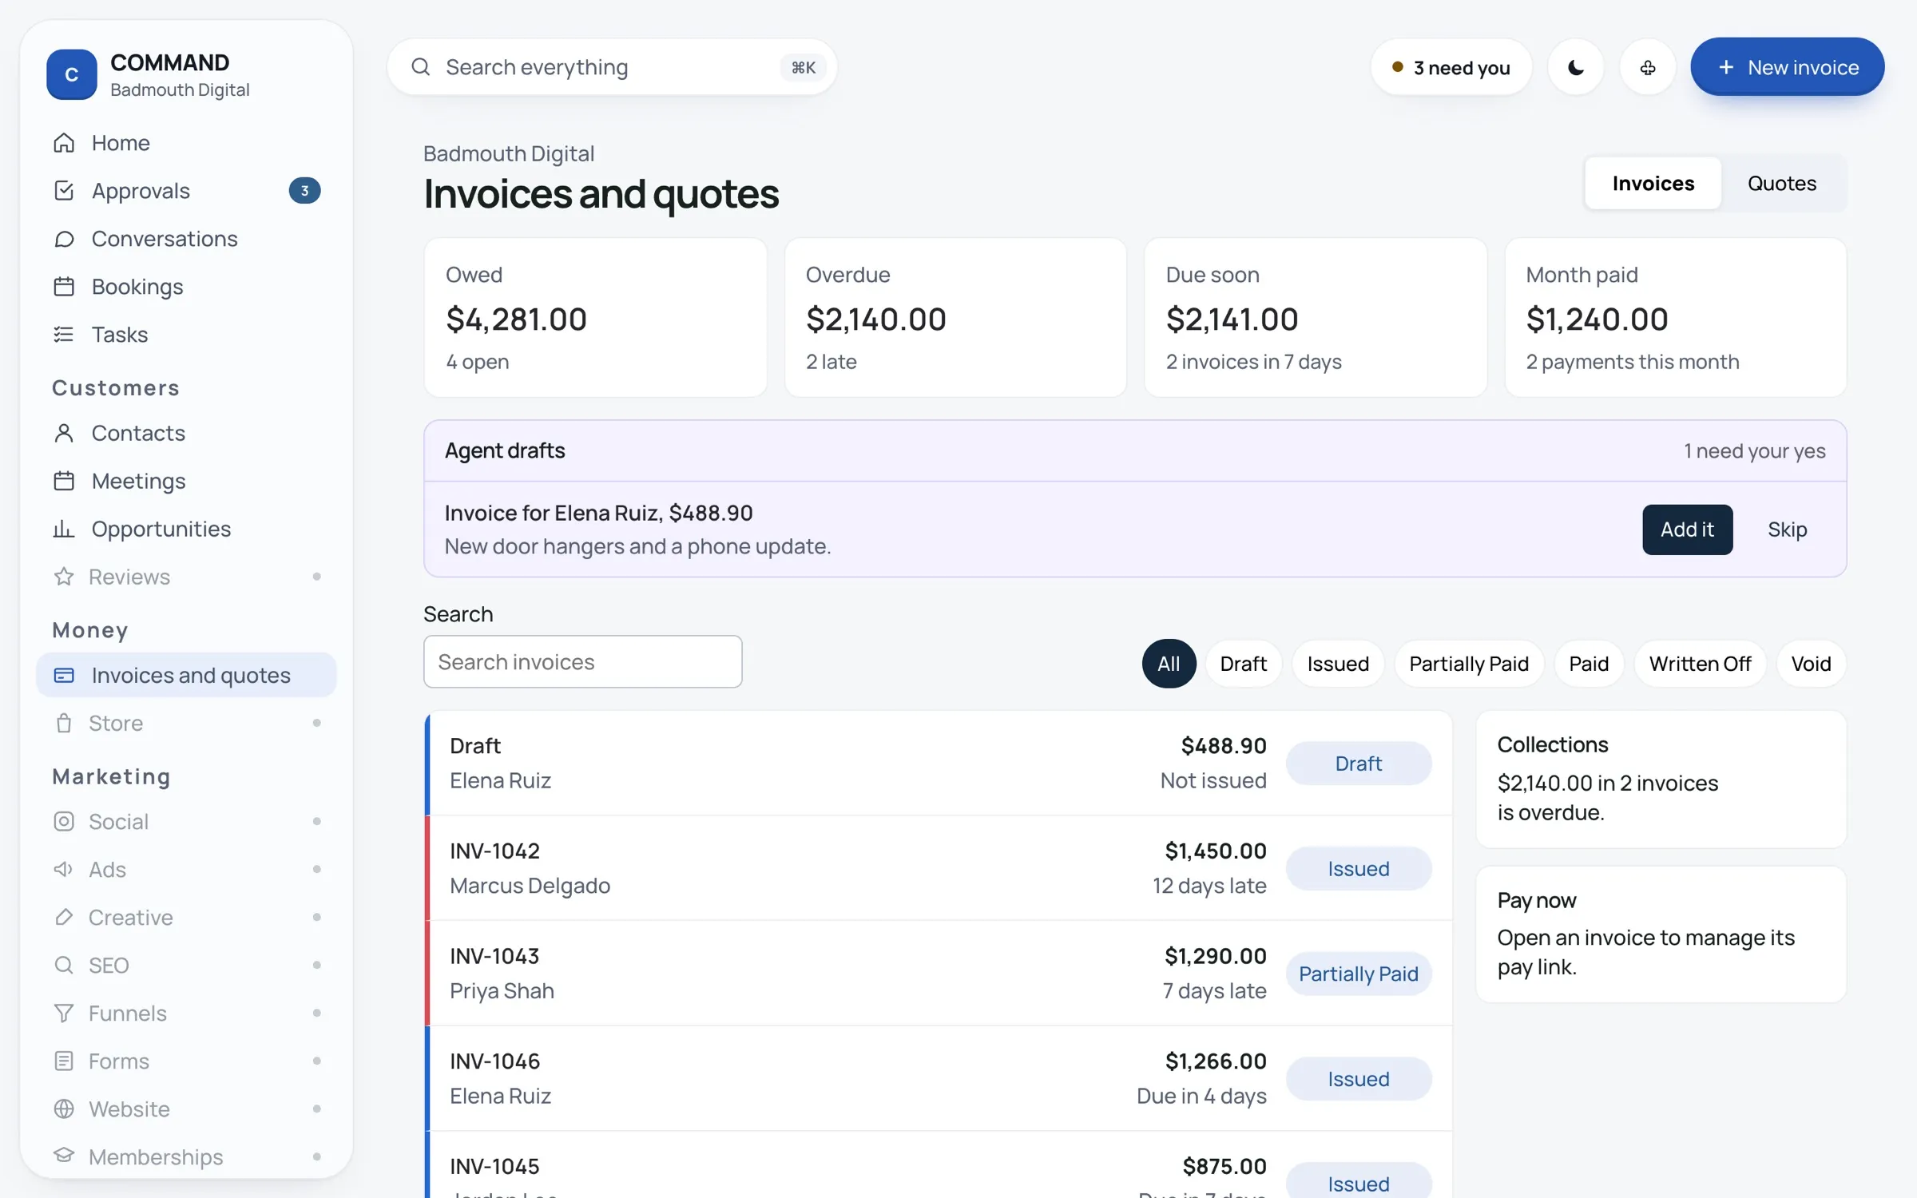Click the Search invoices input
The image size is (1917, 1198).
coord(582,661)
